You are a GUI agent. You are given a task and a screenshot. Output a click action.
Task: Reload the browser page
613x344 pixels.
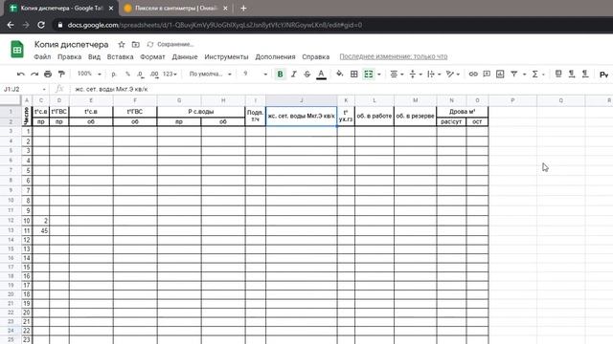(41, 25)
